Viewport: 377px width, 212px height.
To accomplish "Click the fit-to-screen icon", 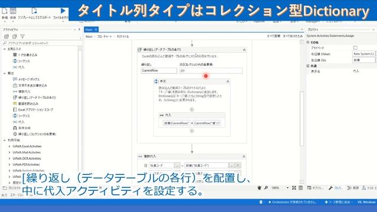I will (x=294, y=188).
